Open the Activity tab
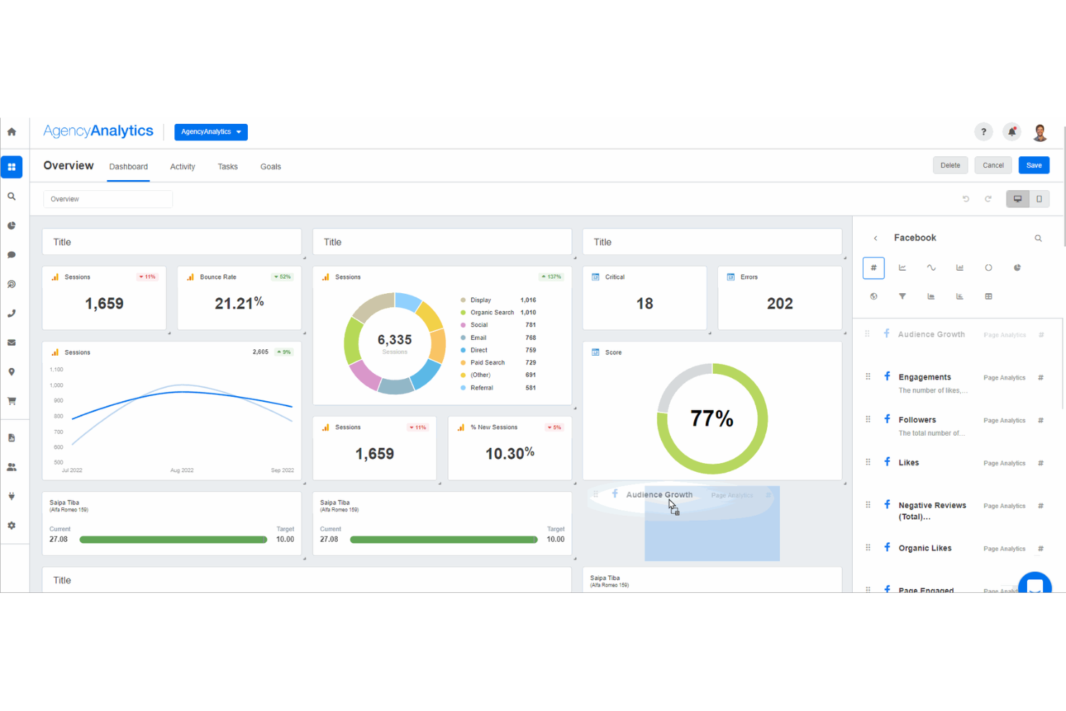Viewport: 1066px width, 711px height. pos(182,166)
